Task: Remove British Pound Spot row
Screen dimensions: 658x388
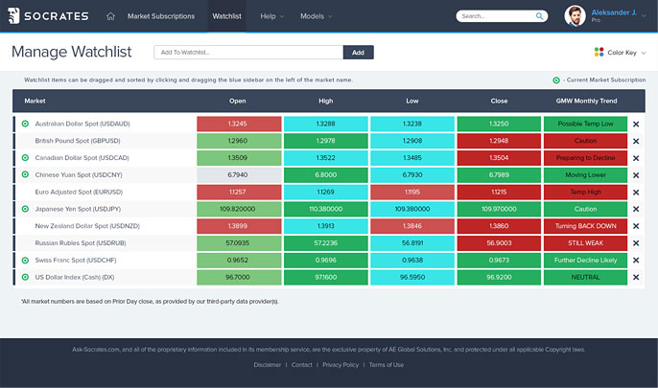Action: coord(636,141)
